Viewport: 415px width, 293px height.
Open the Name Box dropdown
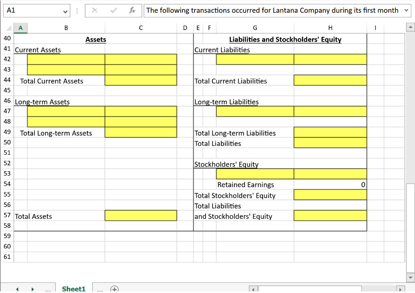65,10
